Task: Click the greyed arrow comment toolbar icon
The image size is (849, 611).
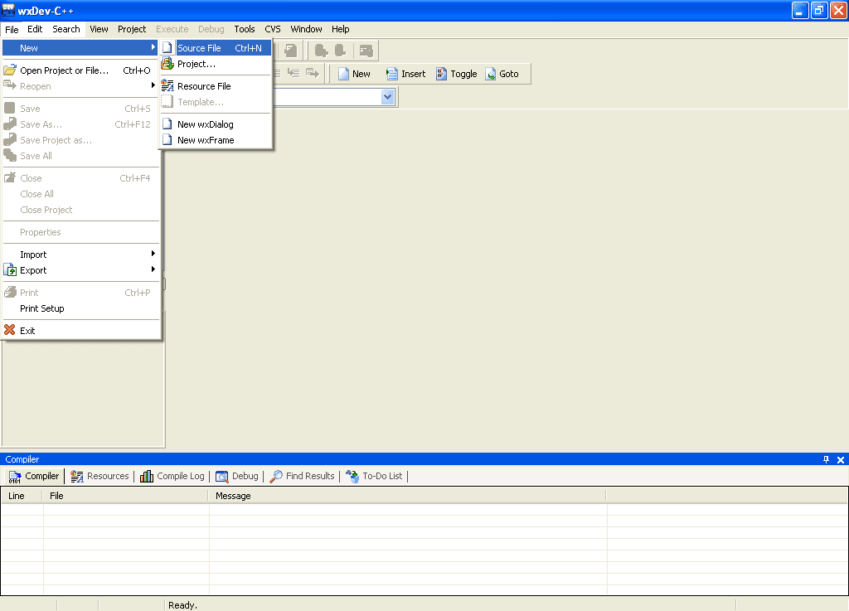Action: (313, 73)
